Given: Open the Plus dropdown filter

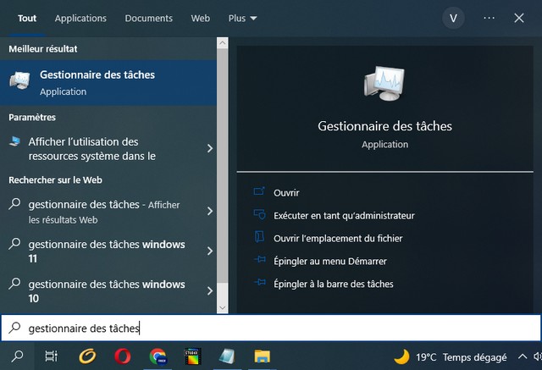Looking at the screenshot, I should (242, 18).
